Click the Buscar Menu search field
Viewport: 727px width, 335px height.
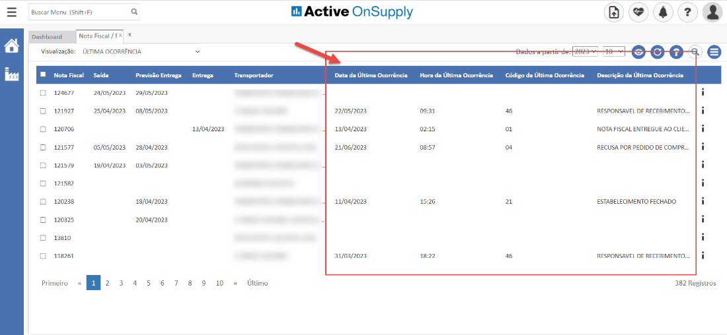coord(79,12)
